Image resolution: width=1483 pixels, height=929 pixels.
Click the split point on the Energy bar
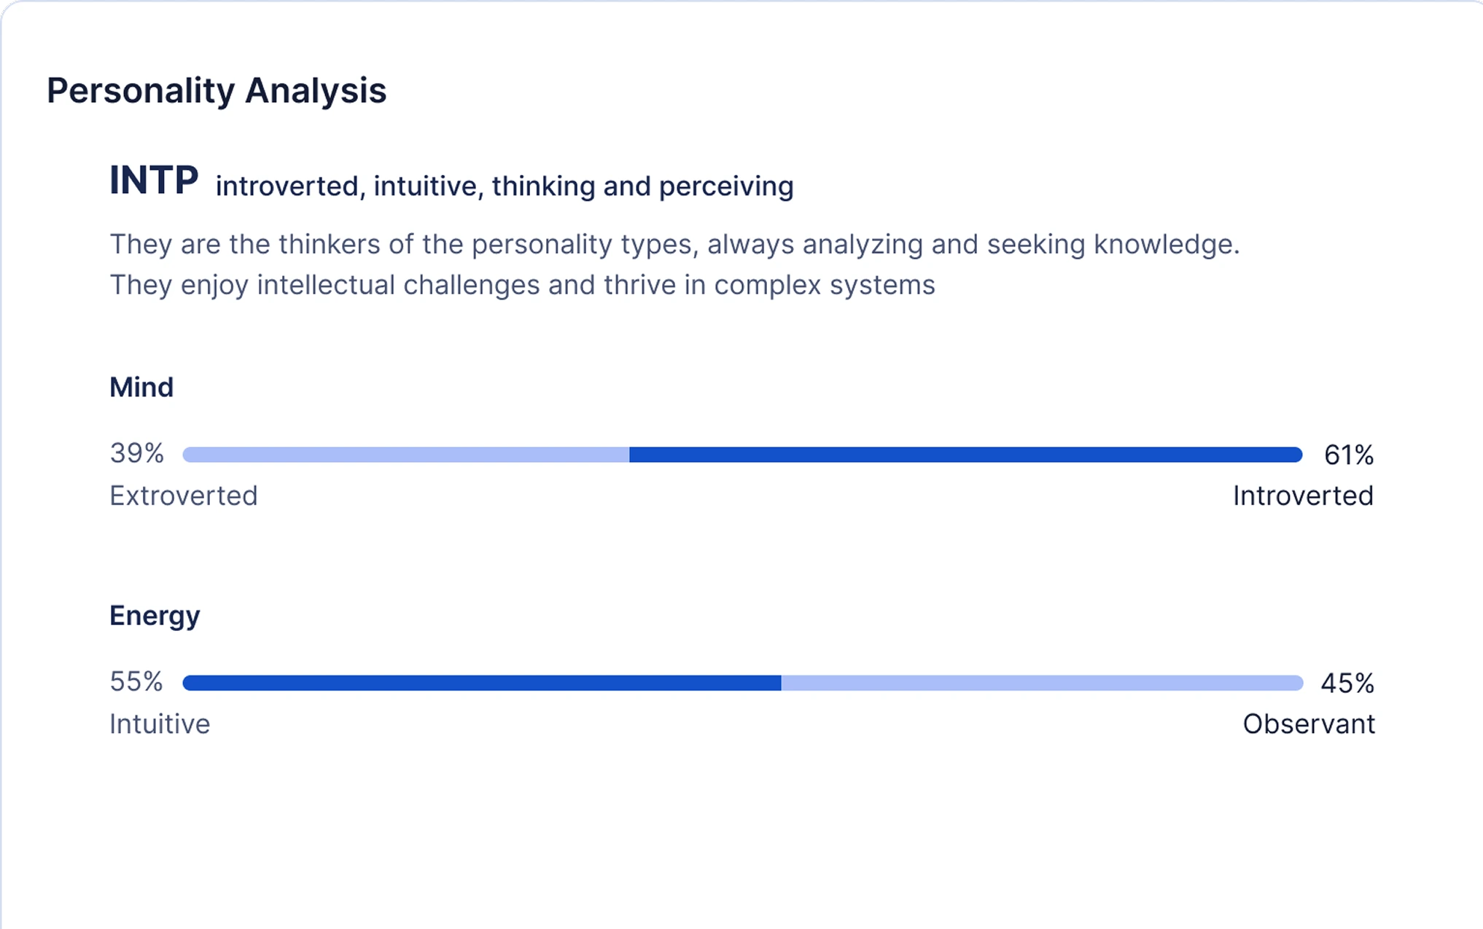pyautogui.click(x=782, y=683)
